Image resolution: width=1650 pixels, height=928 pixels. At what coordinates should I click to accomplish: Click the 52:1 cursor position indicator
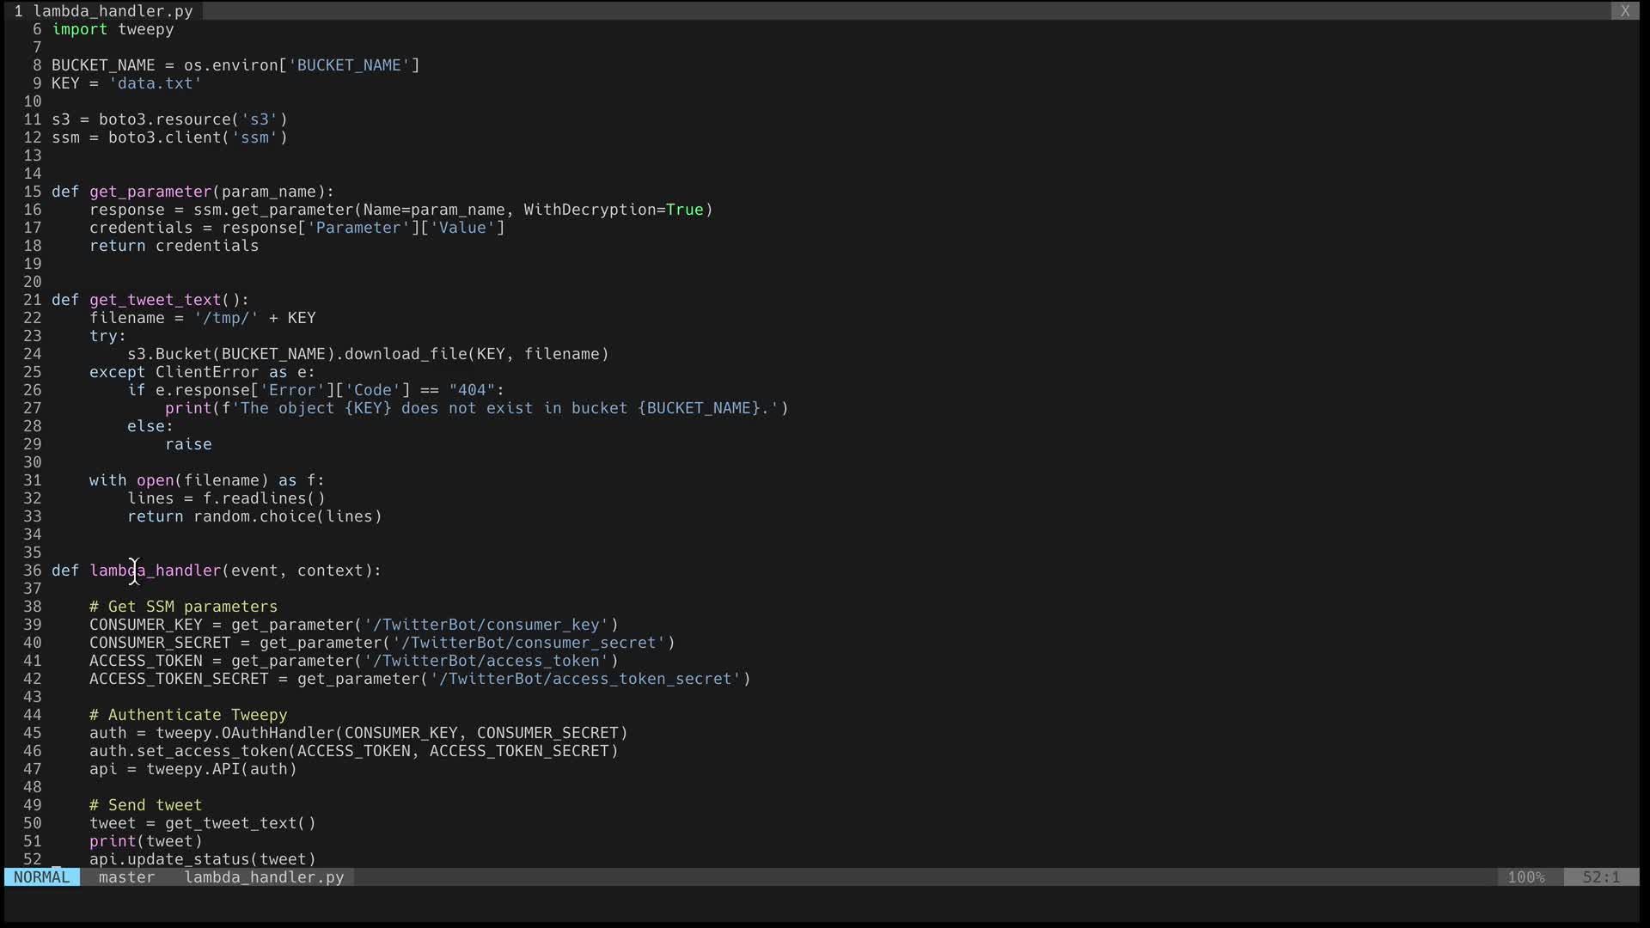pos(1601,877)
